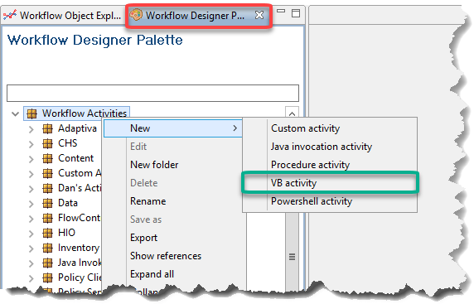Expand the Custom A folder
This screenshot has height=304, width=474.
(31, 174)
